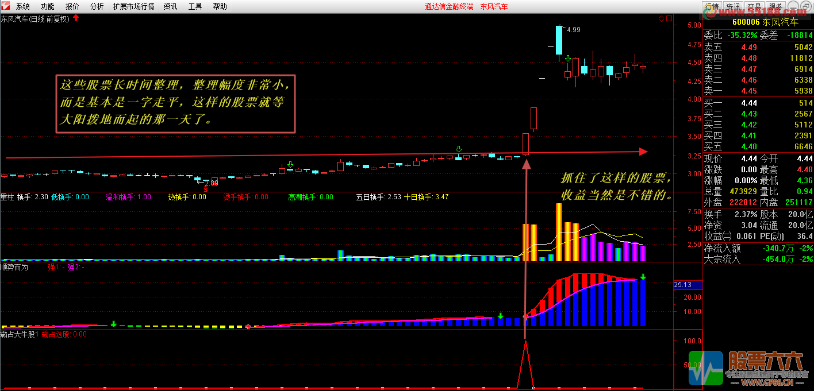This screenshot has height=391, width=814.
Task: Click the 通达信 app logo icon
Action: (5, 6)
